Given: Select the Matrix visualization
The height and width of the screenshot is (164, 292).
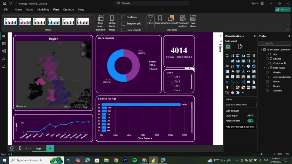Looking at the screenshot, I should [254, 77].
